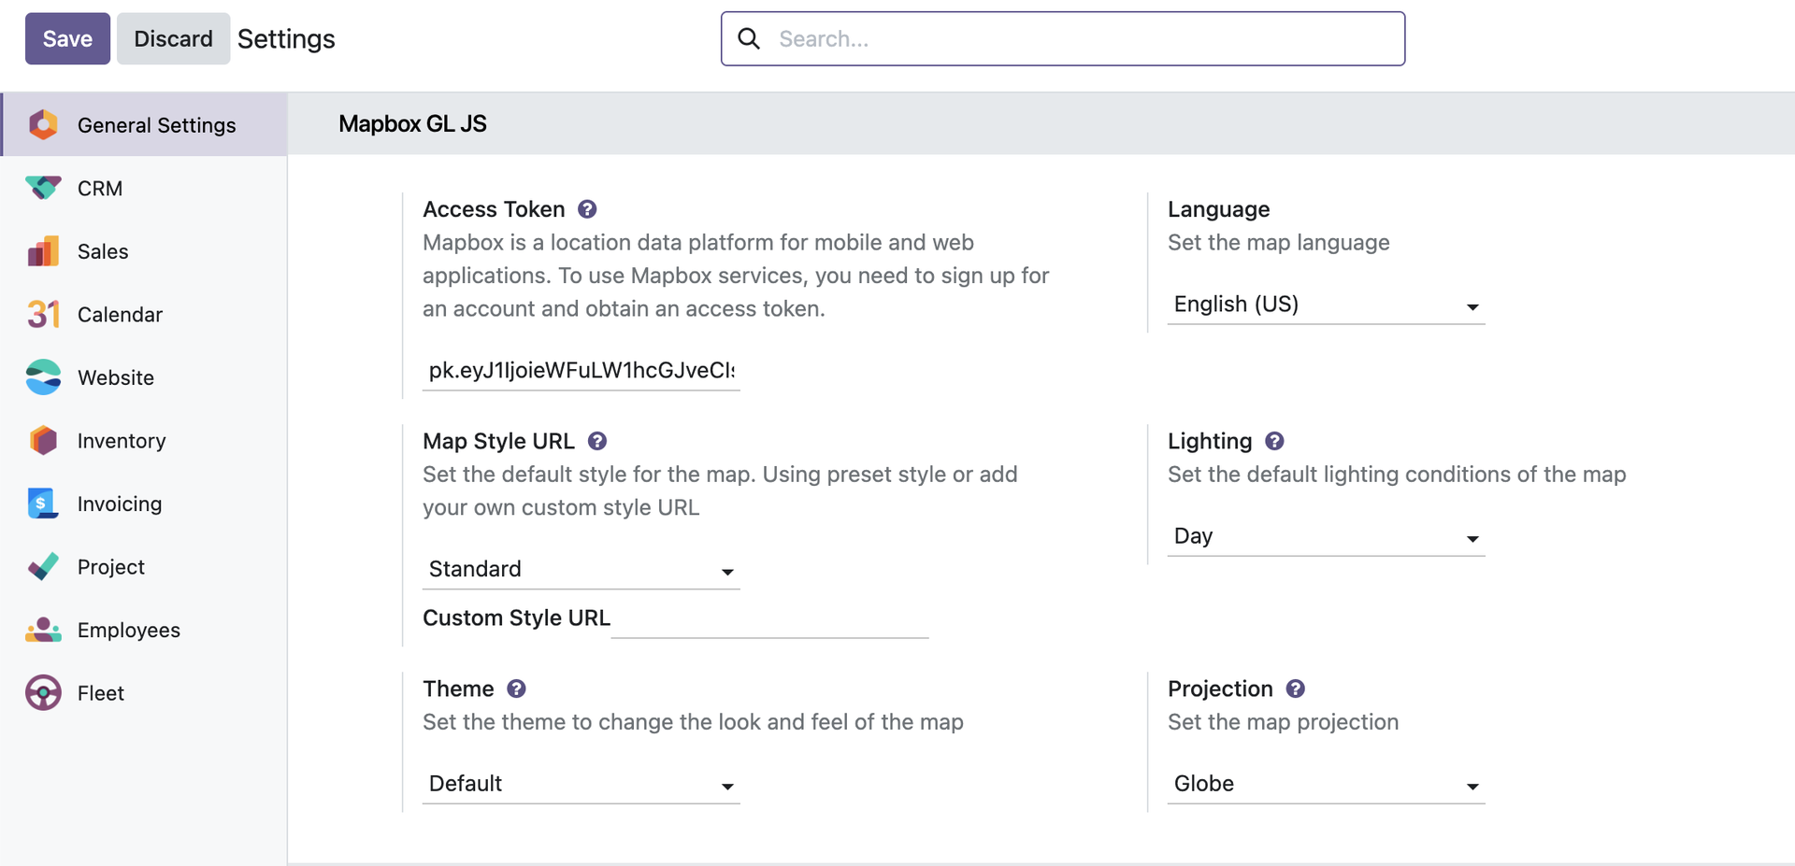Click the Settings page title
Viewport: 1795px width, 866px height.
tap(286, 38)
